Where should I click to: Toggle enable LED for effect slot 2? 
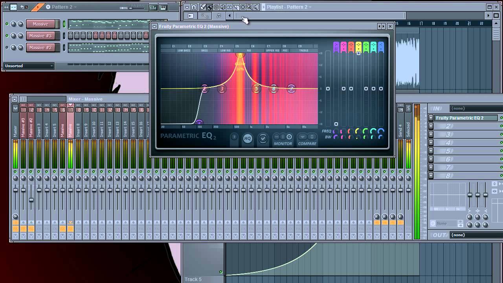click(501, 126)
